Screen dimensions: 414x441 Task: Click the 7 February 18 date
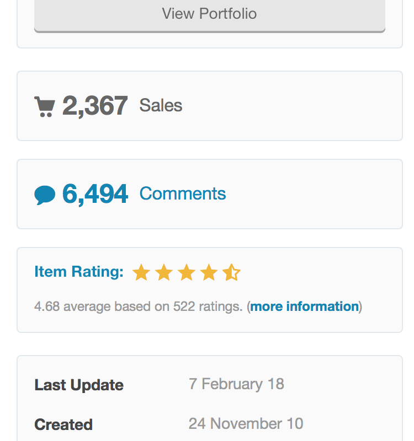tap(236, 384)
